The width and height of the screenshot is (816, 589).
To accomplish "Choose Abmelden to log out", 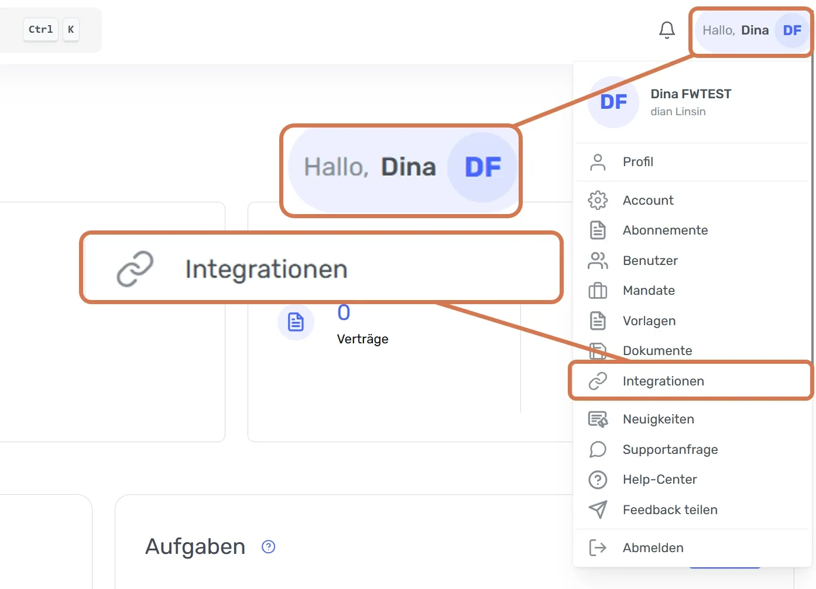I will point(692,548).
